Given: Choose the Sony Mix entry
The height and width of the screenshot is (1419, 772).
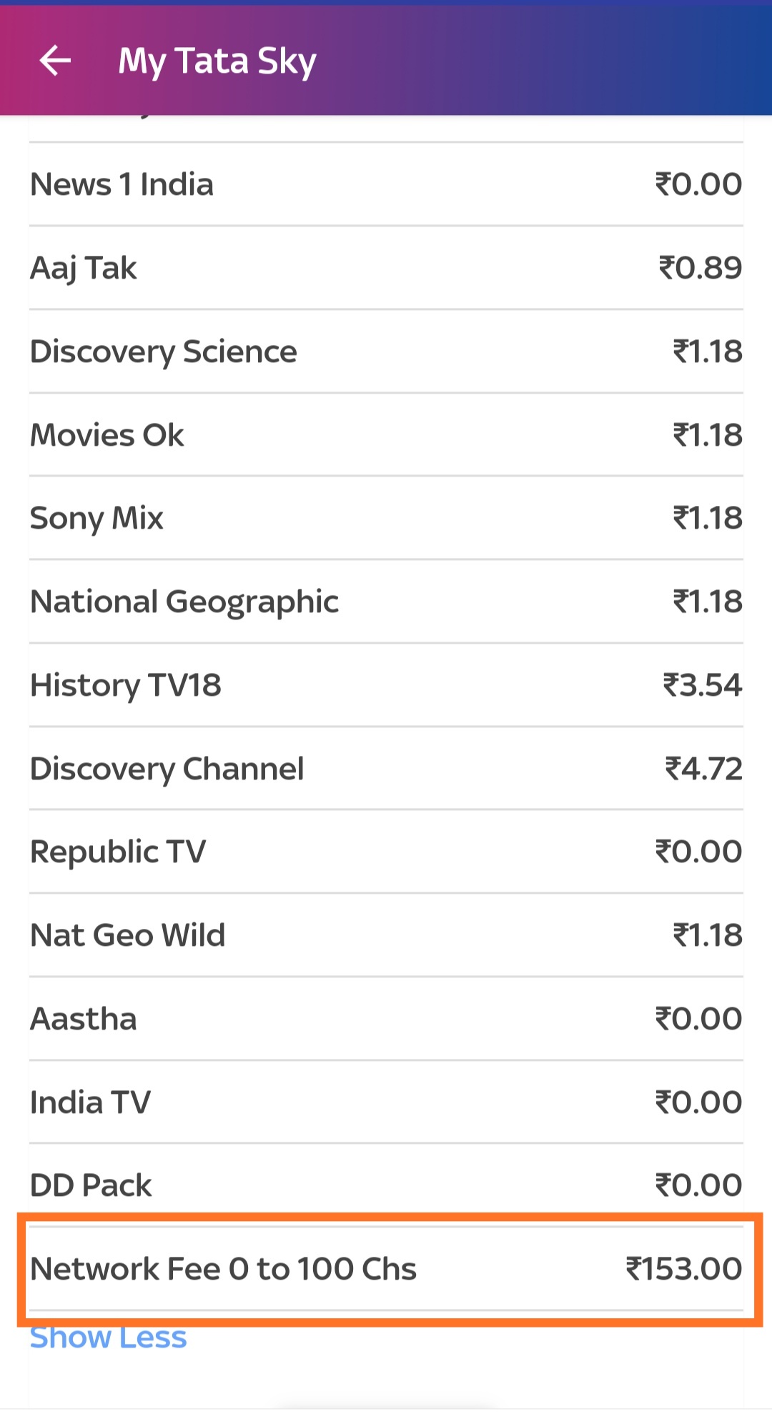Looking at the screenshot, I should [386, 518].
